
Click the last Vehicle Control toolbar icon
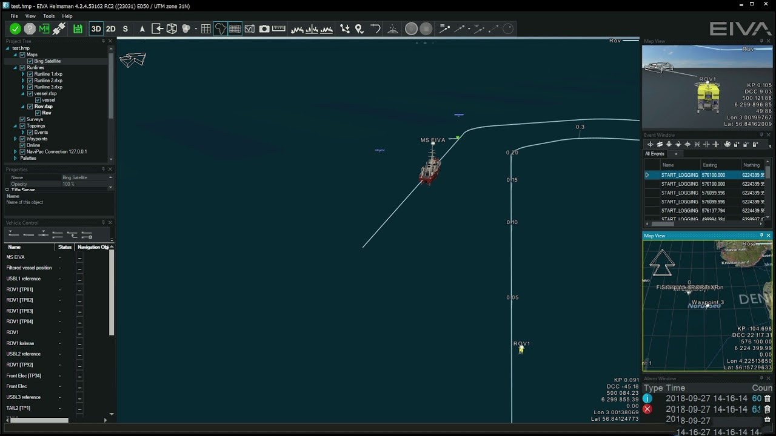coord(87,234)
